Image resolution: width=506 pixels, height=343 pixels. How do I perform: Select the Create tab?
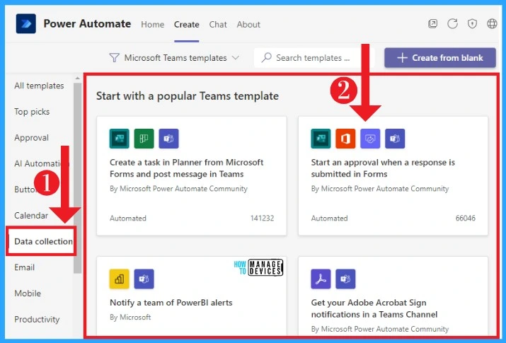pos(187,25)
